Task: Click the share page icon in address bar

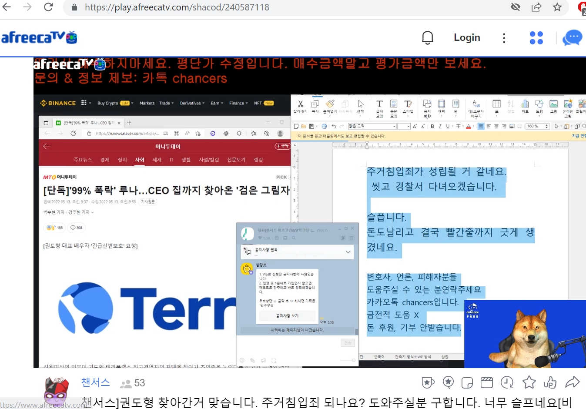Action: [x=536, y=7]
